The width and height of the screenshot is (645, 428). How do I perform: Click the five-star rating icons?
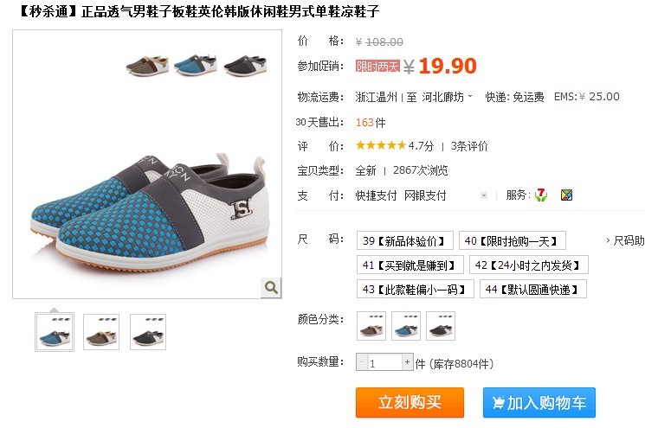point(381,145)
